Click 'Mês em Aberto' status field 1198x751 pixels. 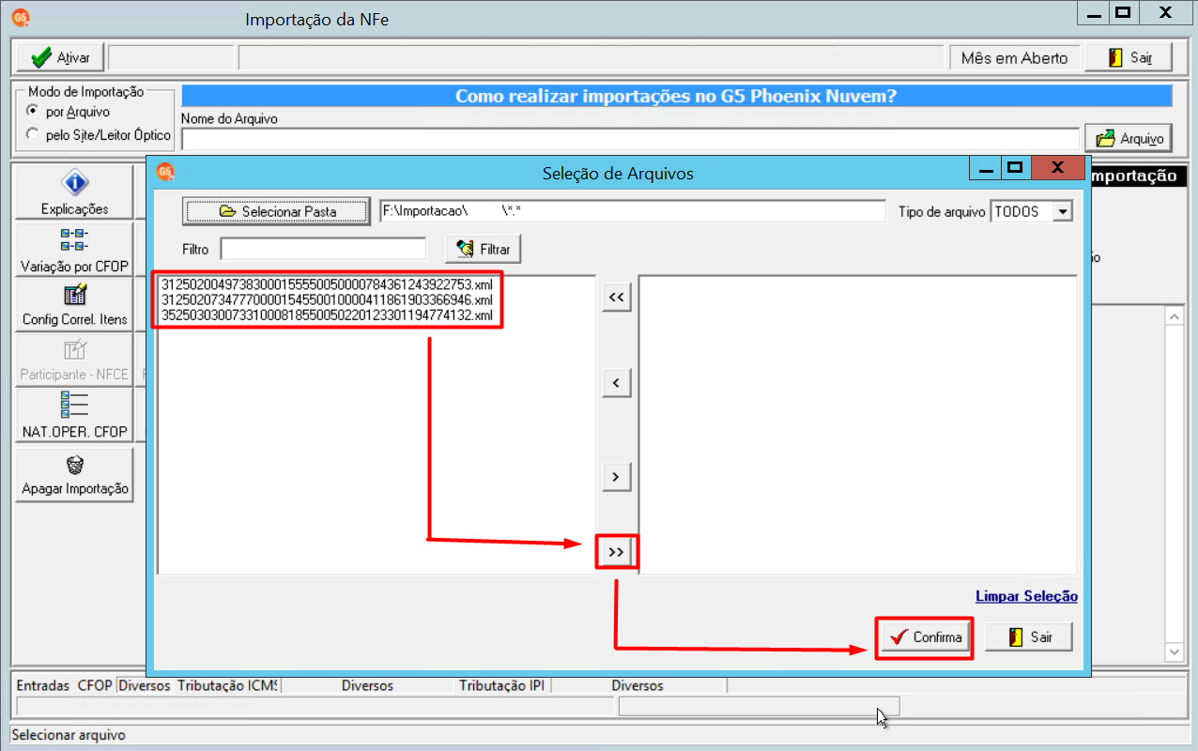click(1014, 58)
